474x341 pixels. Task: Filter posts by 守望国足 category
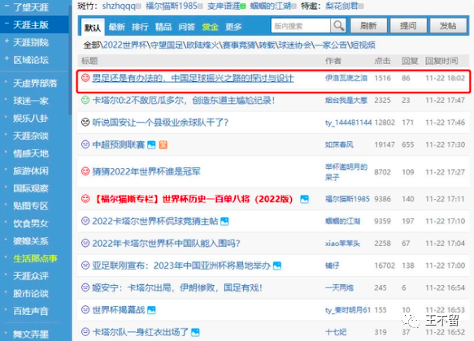point(167,45)
